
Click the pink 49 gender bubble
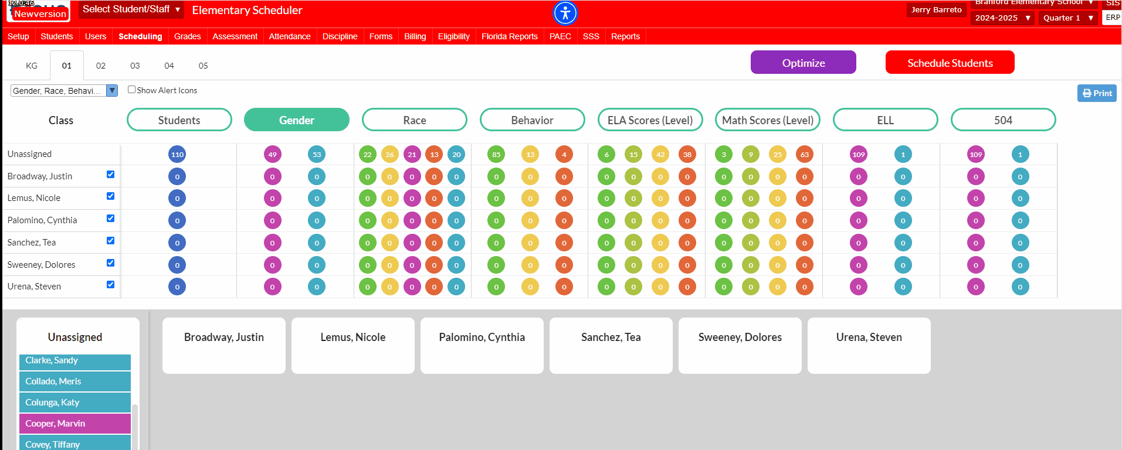[x=272, y=155]
